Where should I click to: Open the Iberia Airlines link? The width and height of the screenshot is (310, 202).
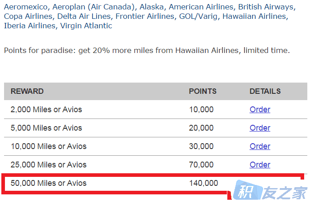(30, 26)
